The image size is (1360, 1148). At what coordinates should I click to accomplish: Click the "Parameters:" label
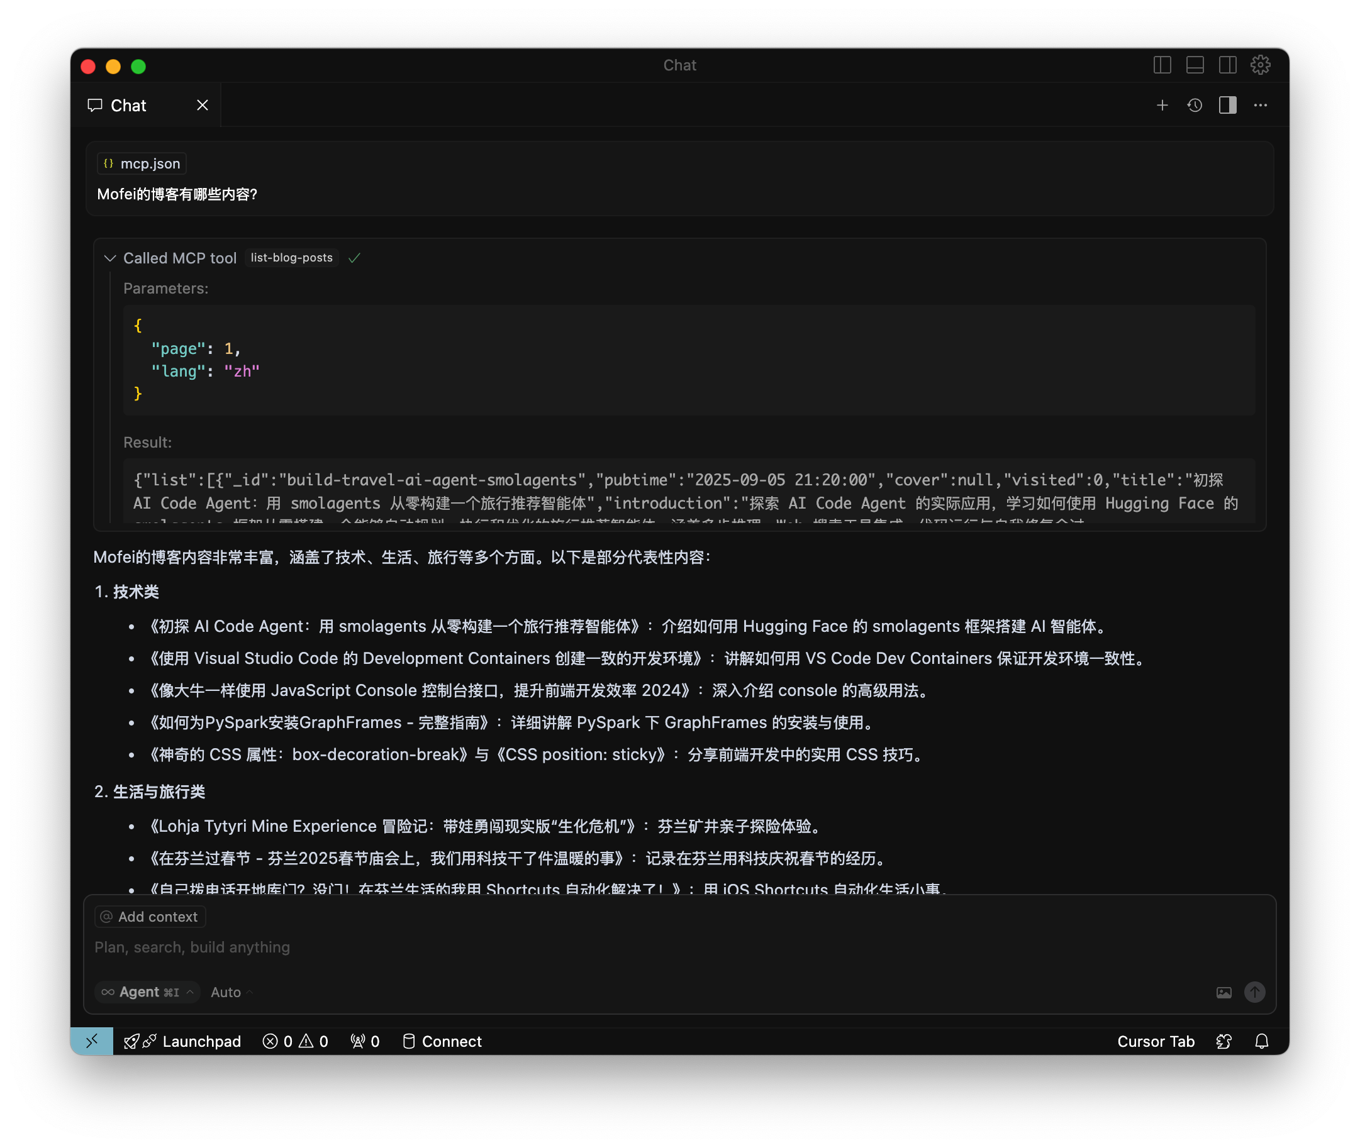click(166, 289)
